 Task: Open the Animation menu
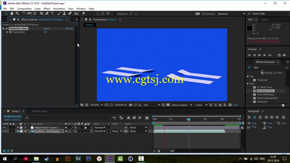[59, 9]
